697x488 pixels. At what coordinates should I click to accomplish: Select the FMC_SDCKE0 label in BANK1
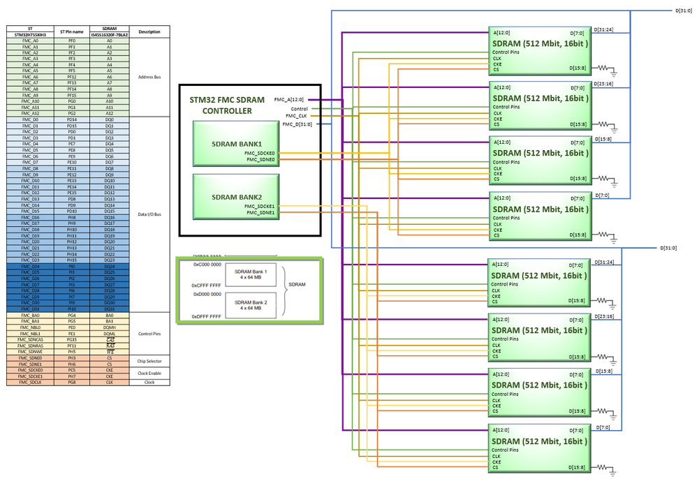[x=260, y=154]
